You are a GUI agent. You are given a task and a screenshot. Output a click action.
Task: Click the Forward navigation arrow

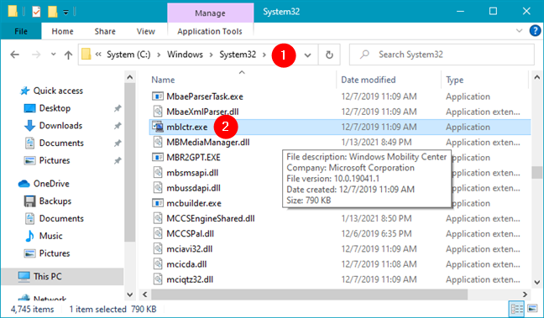pos(36,55)
